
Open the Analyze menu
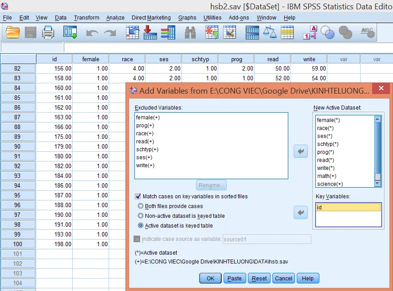pos(115,18)
